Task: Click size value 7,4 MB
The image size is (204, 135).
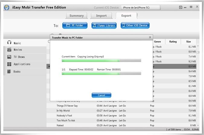Action: pyautogui.click(x=192, y=56)
